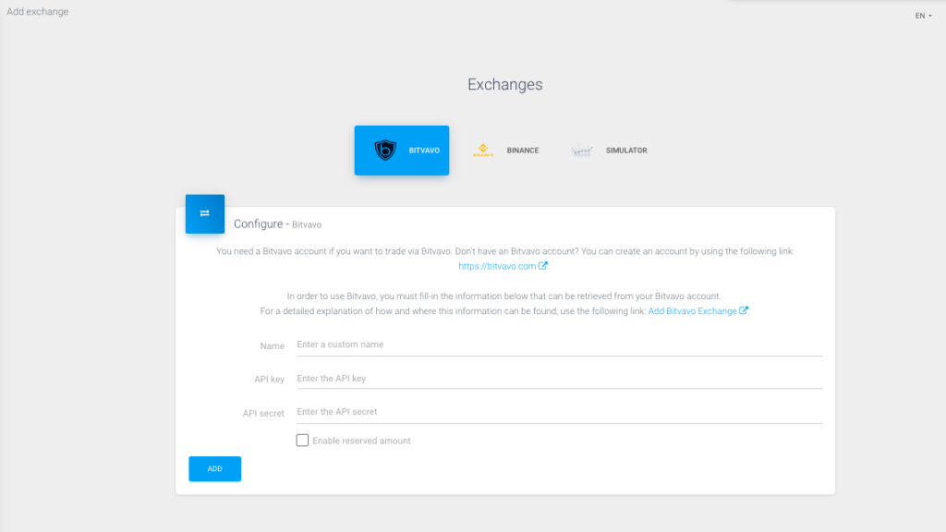Click the 'Exchanges' heading text
946x532 pixels.
pyautogui.click(x=505, y=84)
